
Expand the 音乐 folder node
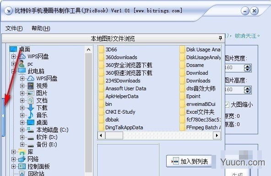pos(22,115)
